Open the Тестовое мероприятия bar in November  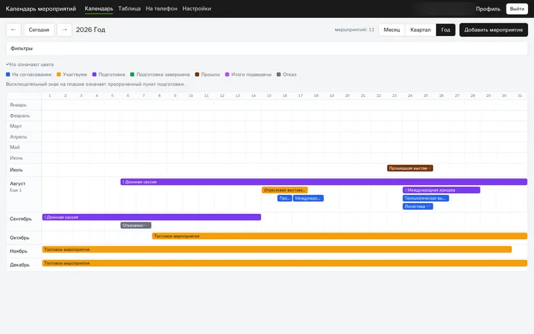pyautogui.click(x=277, y=249)
